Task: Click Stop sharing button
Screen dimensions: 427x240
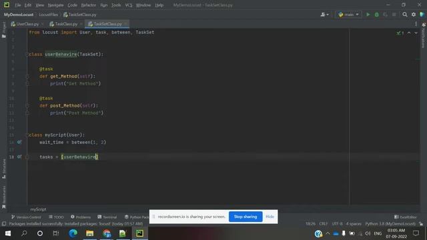Action: point(246,217)
